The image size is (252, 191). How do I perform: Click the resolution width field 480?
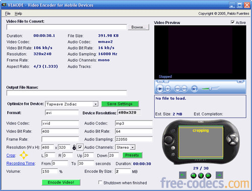click(48, 147)
